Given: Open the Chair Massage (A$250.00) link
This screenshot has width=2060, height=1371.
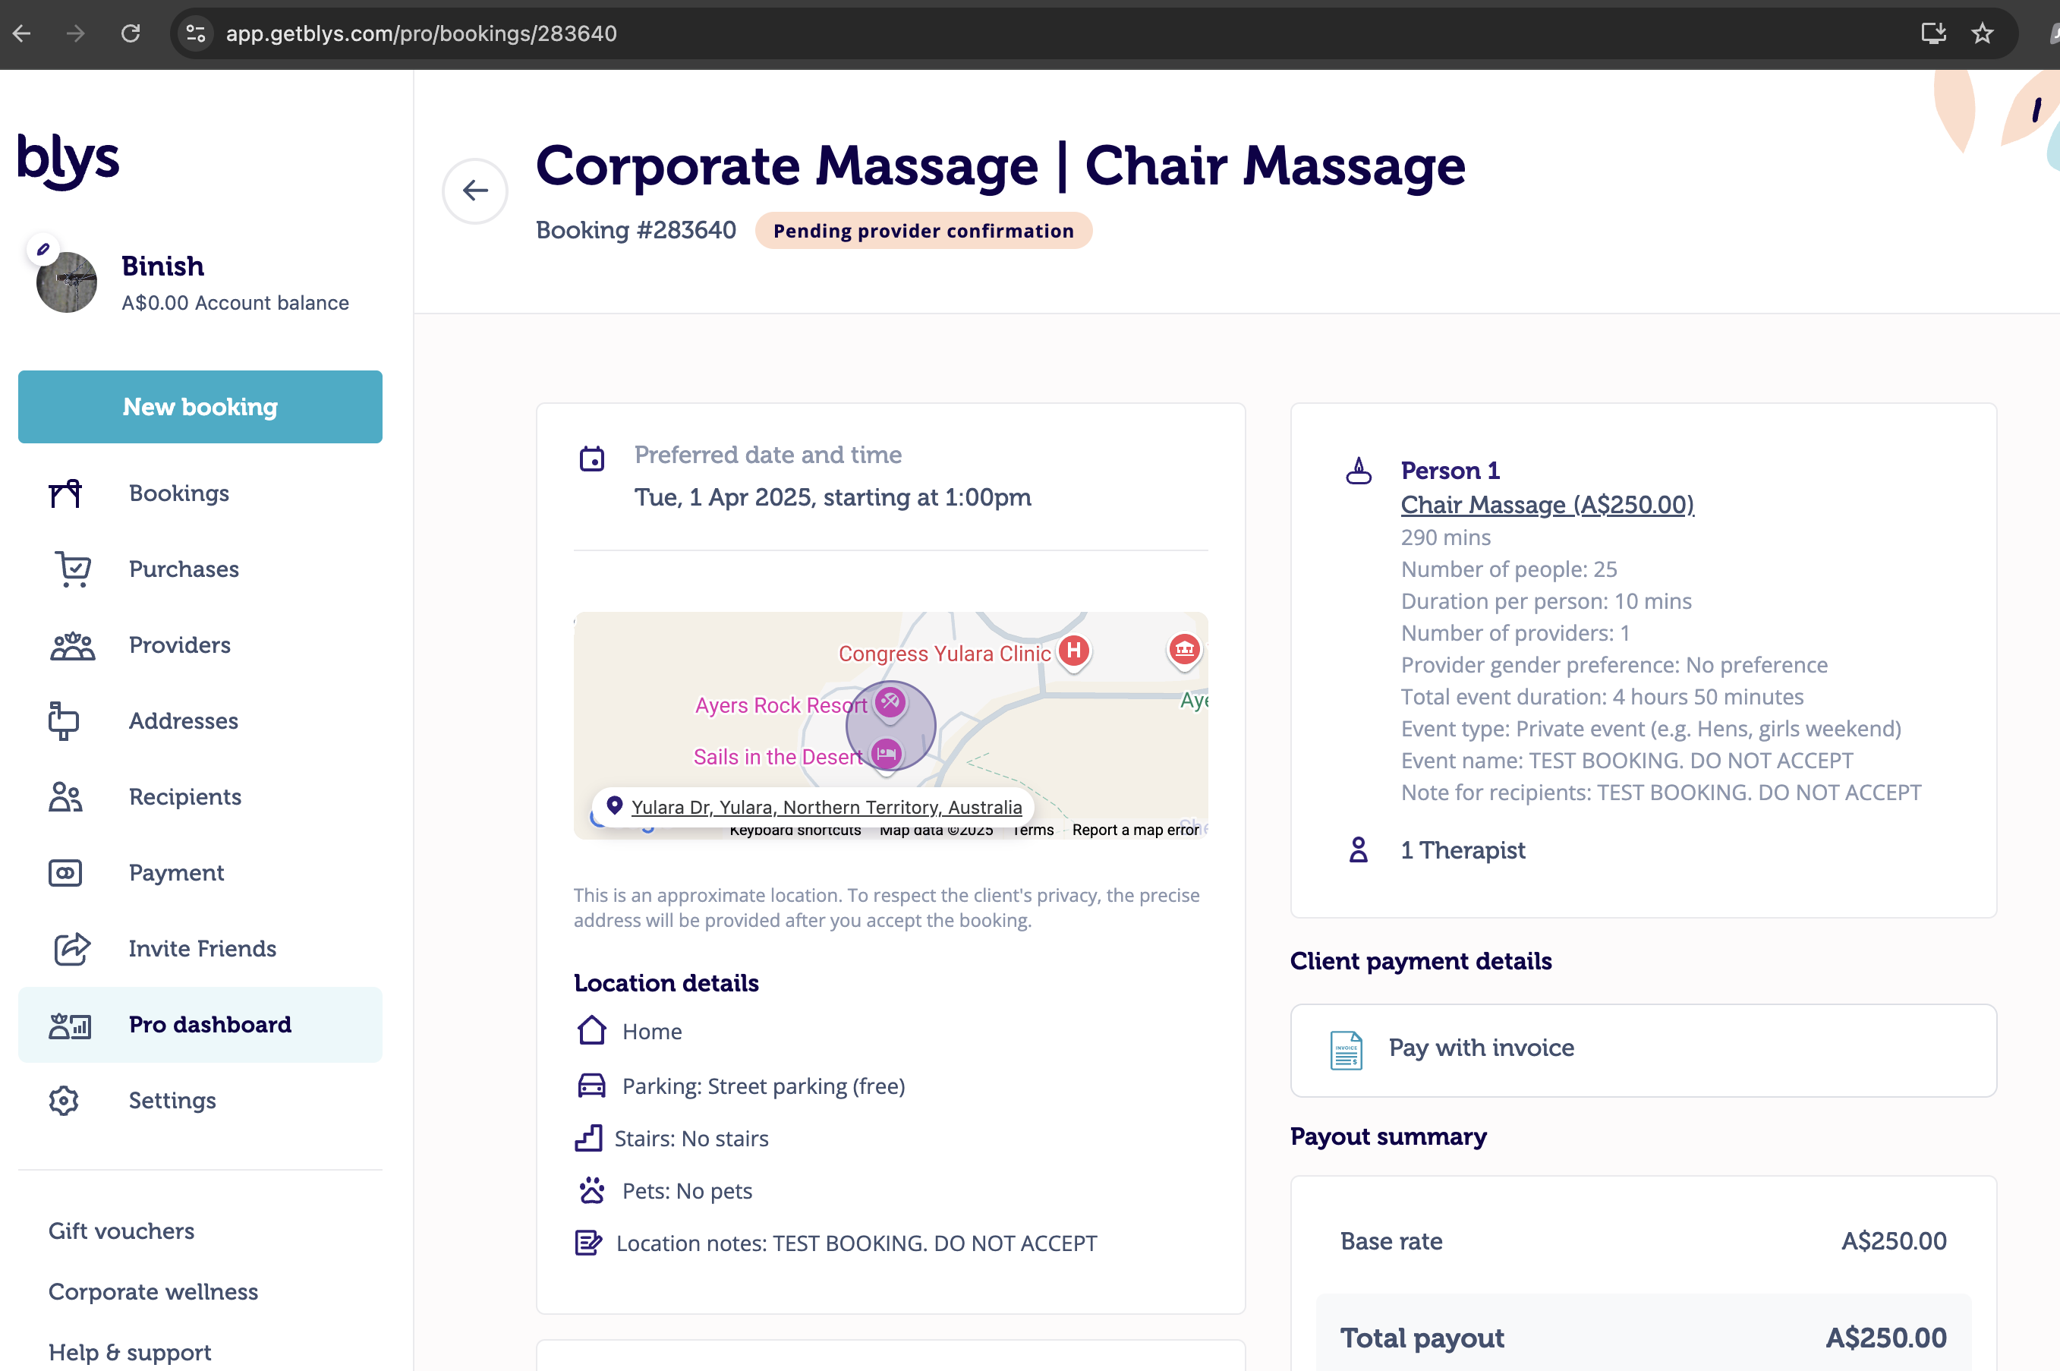Looking at the screenshot, I should coord(1546,505).
